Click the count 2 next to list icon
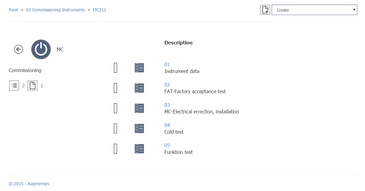 24,86
